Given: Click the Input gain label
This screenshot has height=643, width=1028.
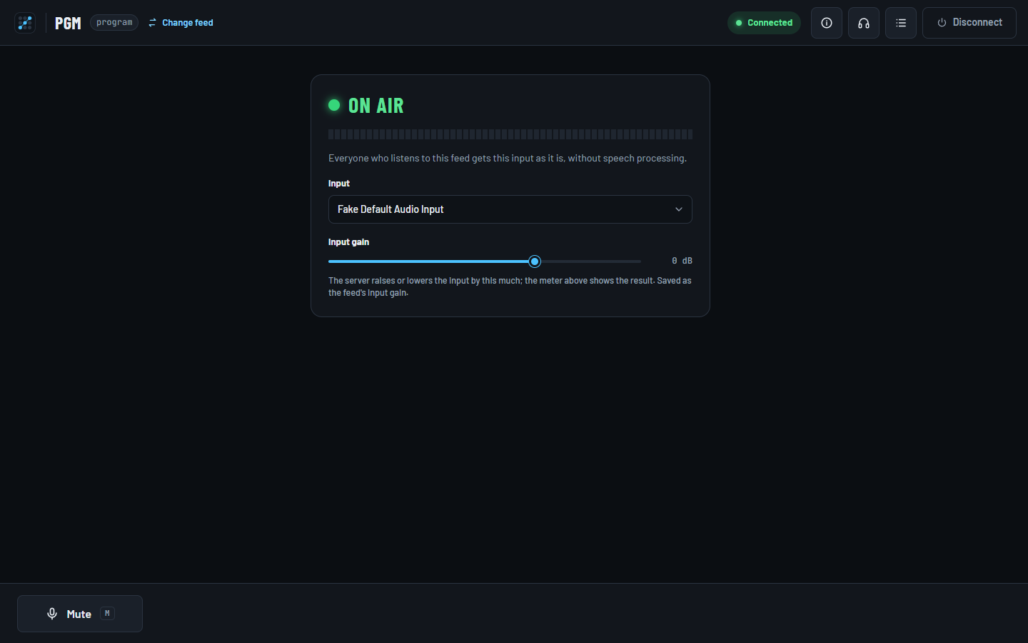Looking at the screenshot, I should 348,242.
